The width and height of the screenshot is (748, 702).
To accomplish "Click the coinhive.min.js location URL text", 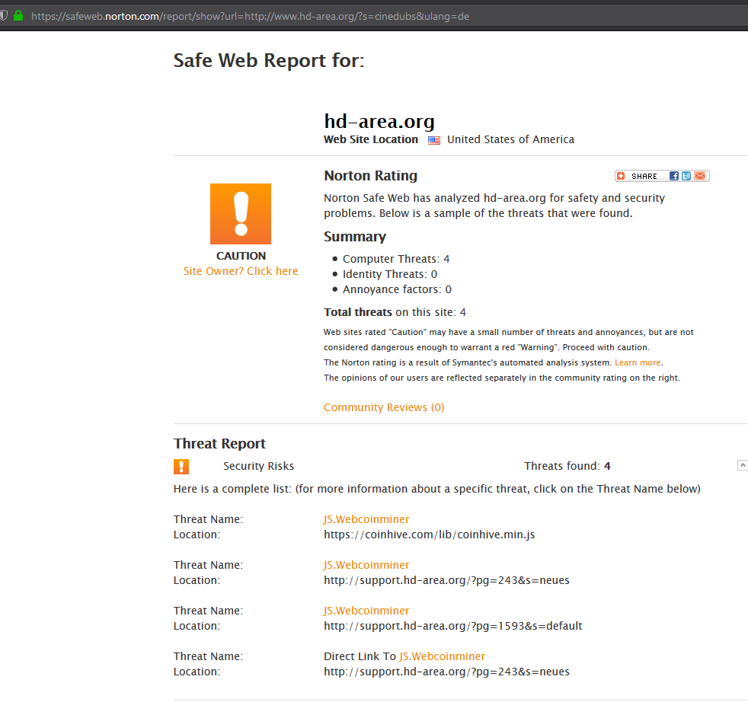I will 430,534.
